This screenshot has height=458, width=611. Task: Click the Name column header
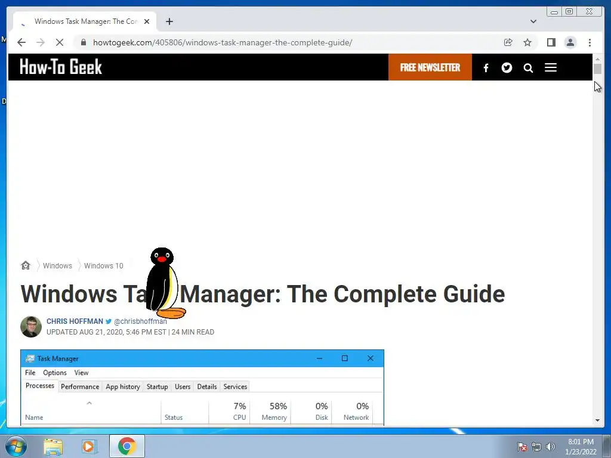coord(34,417)
